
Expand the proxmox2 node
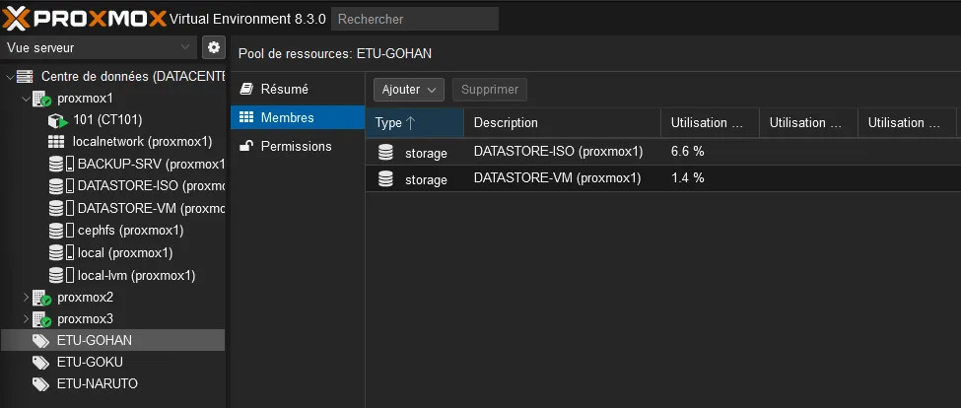click(26, 297)
